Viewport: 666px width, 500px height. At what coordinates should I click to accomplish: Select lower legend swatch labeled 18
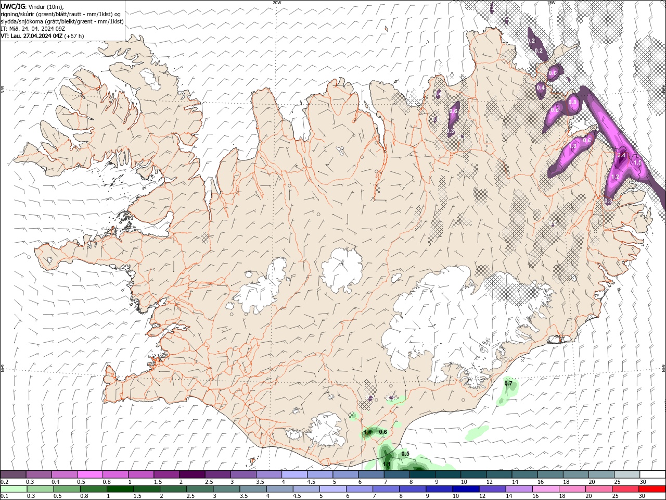[572, 489]
